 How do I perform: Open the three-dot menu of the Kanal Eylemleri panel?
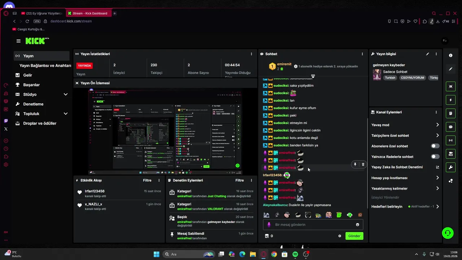[x=436, y=112]
